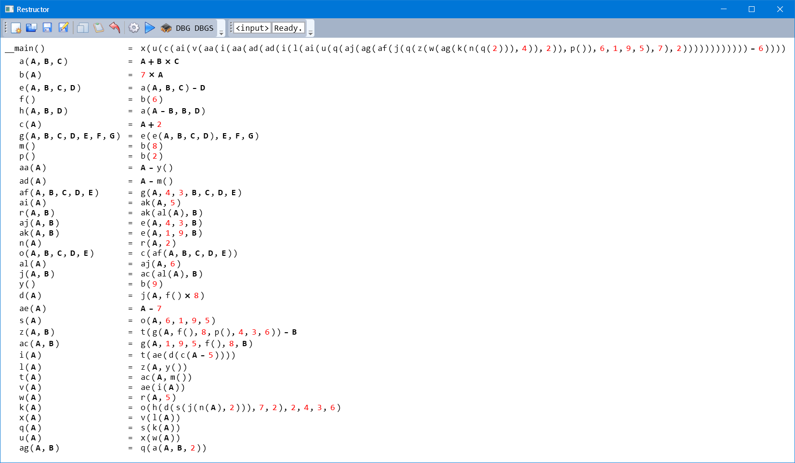Click the Paste clipboard icon

pyautogui.click(x=99, y=28)
